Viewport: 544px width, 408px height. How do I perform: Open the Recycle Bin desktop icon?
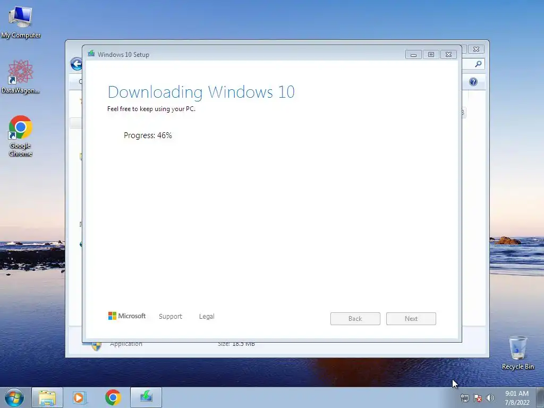[x=517, y=353]
